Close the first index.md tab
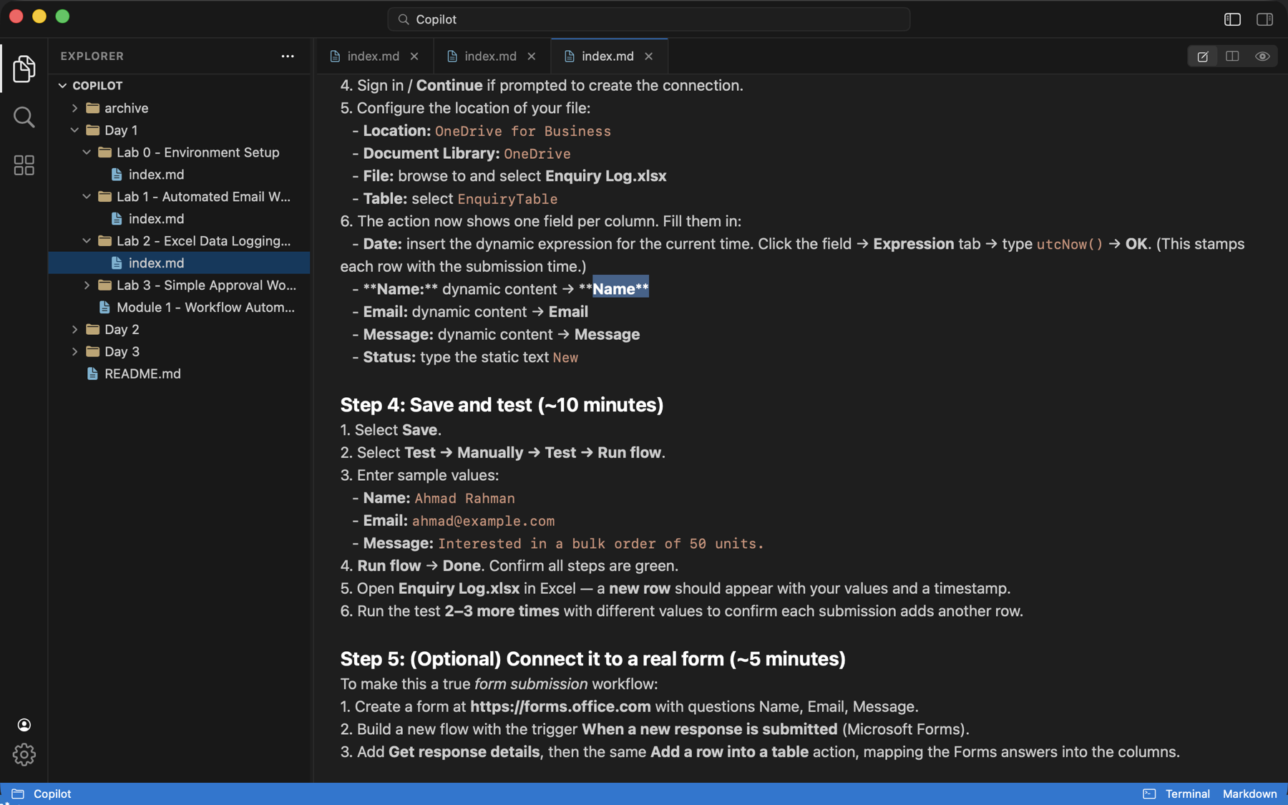This screenshot has width=1288, height=805. pyautogui.click(x=414, y=56)
